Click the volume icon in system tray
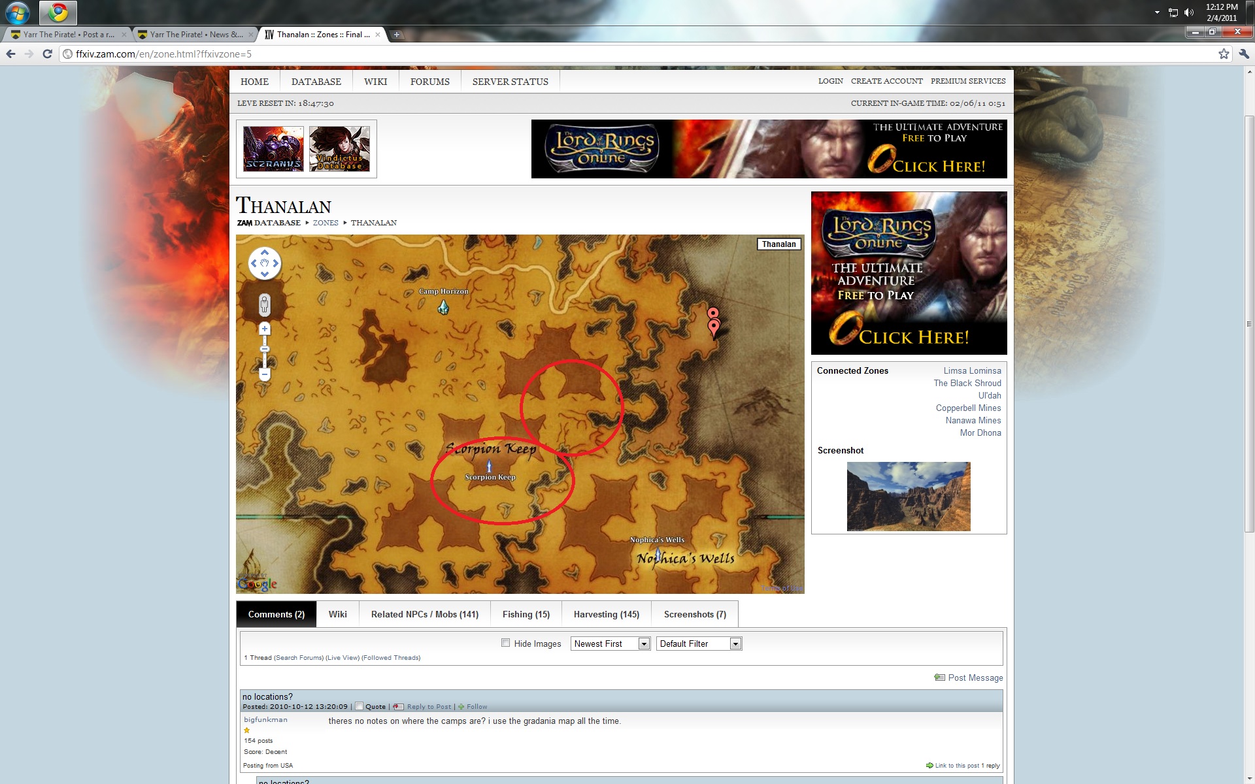This screenshot has width=1255, height=784. tap(1189, 12)
